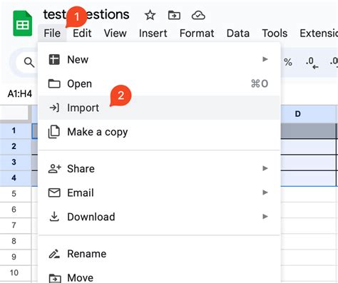Star the spreadsheet document
338x283 pixels.
coord(150,16)
